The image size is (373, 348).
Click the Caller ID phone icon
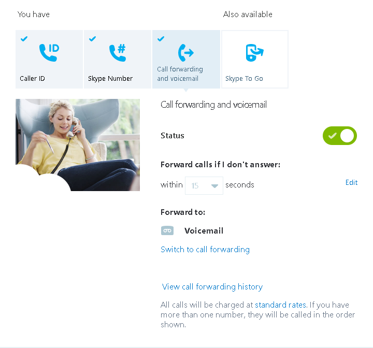[x=49, y=53]
